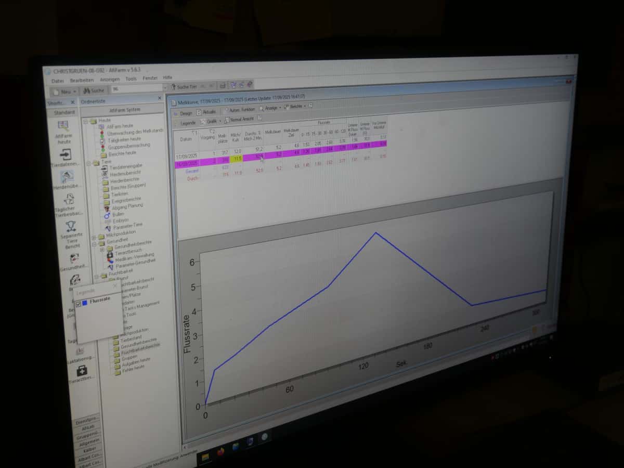This screenshot has height=468, width=624.
Task: Open the Grafik dropdown arrow
Action: [x=220, y=121]
